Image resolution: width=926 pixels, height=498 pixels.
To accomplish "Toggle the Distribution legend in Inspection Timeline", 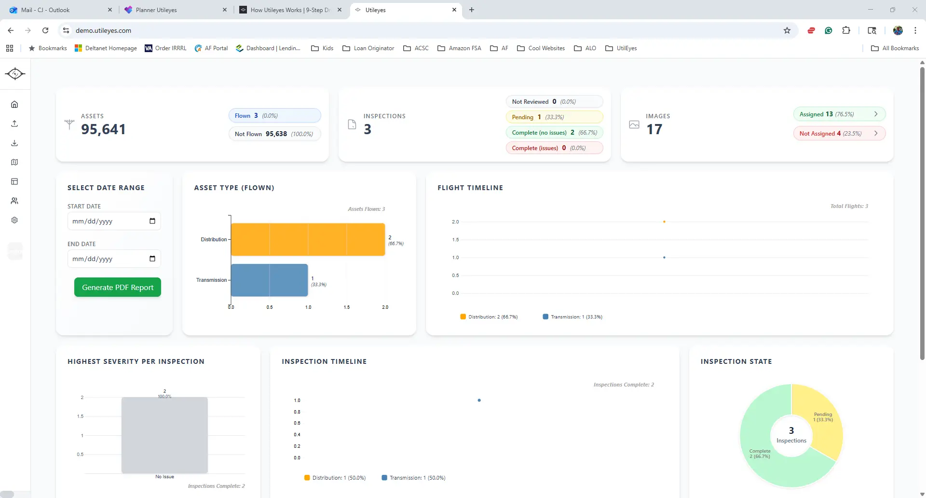I will pyautogui.click(x=335, y=478).
